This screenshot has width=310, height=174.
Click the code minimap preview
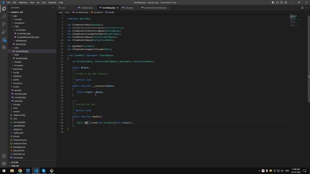click(295, 20)
